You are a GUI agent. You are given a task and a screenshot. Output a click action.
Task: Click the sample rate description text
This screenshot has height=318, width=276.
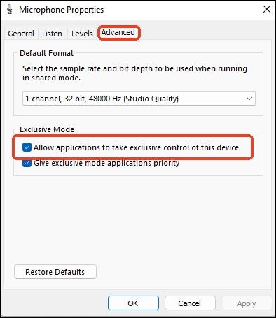[x=134, y=73]
